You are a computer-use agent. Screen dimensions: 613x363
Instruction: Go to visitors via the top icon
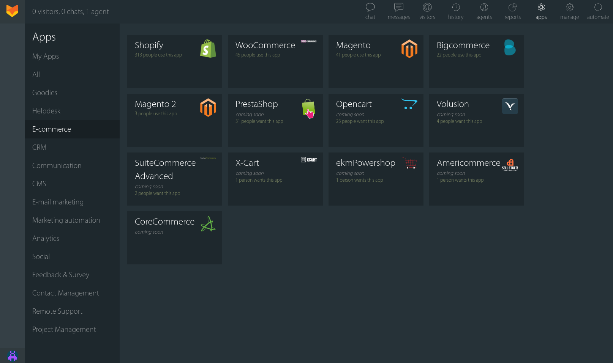[427, 8]
